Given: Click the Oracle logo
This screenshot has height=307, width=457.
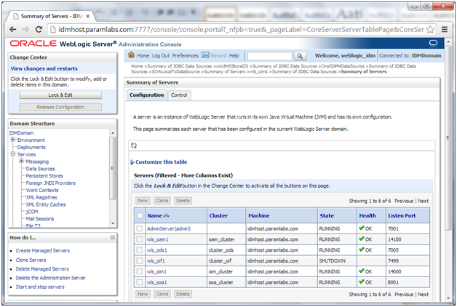Looking at the screenshot, I should [33, 44].
